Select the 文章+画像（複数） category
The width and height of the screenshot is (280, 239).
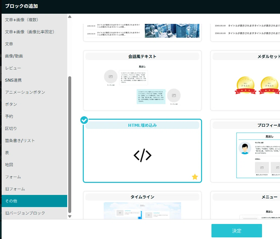[x=34, y=20]
